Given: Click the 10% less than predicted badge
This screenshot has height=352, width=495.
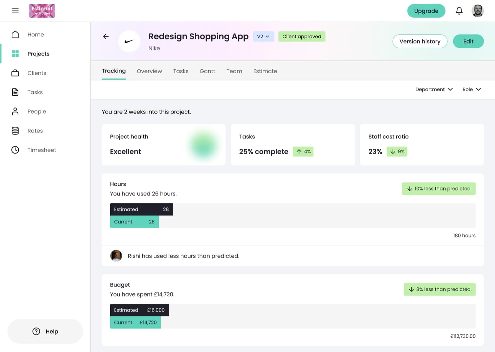Looking at the screenshot, I should click(x=439, y=189).
